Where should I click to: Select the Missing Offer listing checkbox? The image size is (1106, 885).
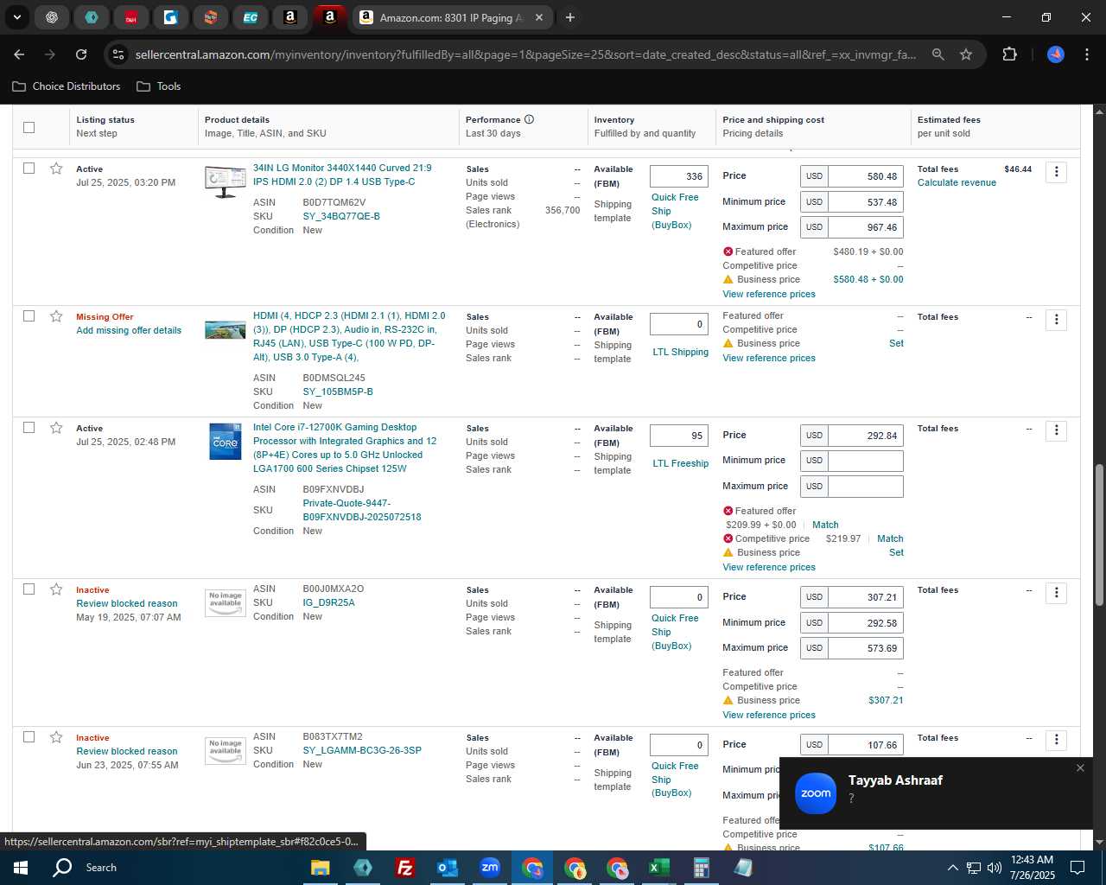pyautogui.click(x=29, y=315)
